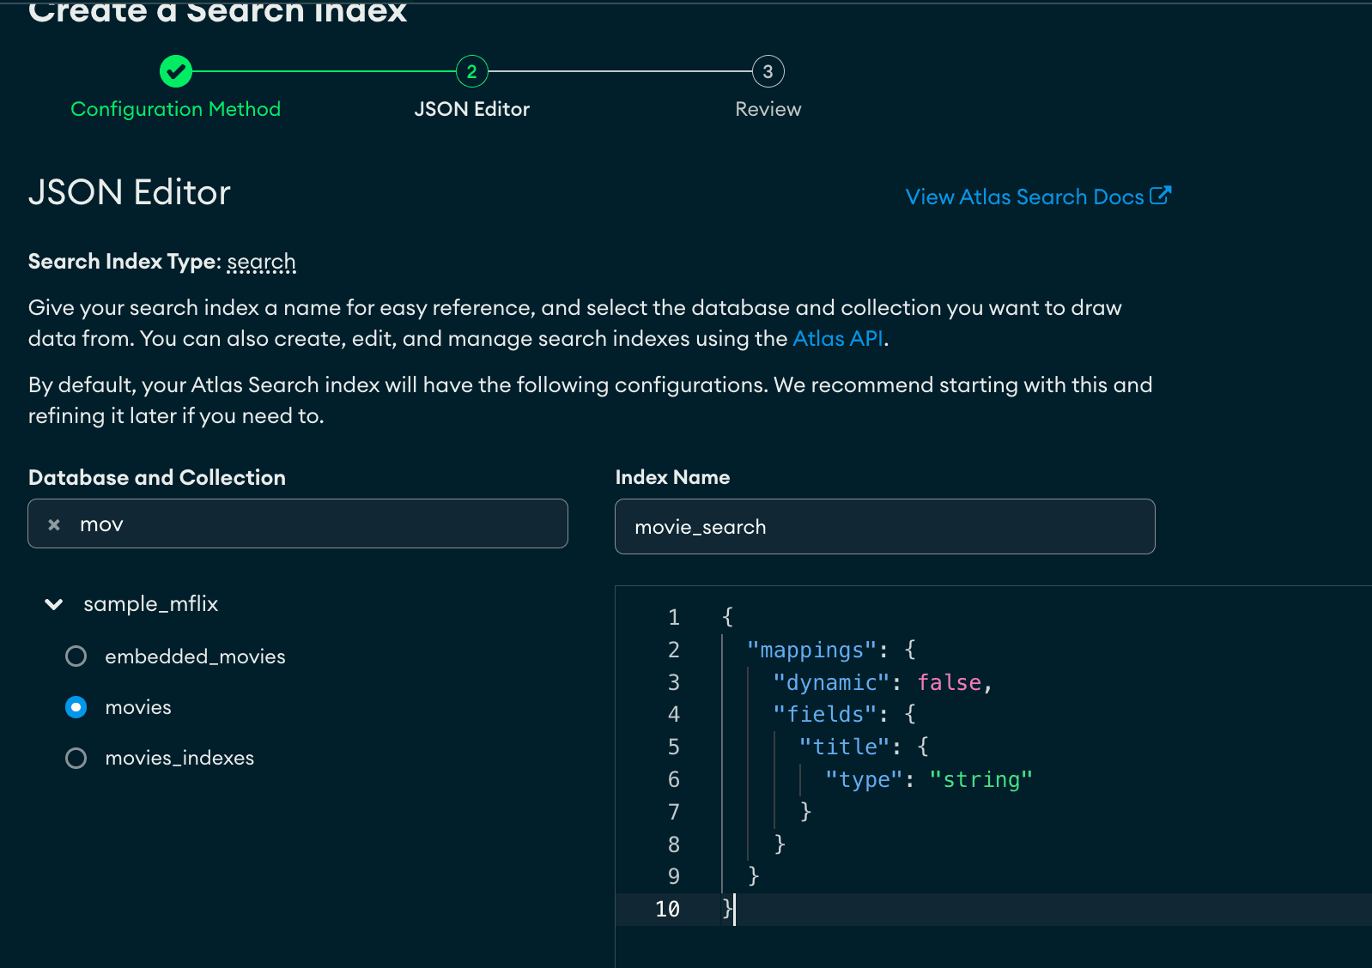Image resolution: width=1372 pixels, height=968 pixels.
Task: Open the Atlas API link
Action: point(837,339)
